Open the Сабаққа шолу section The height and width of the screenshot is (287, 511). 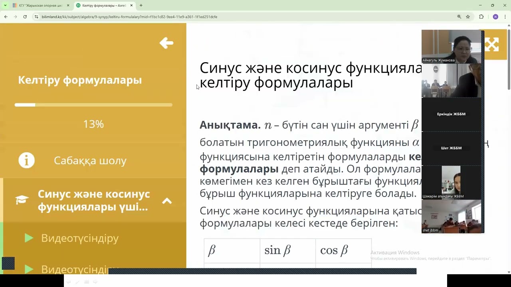(90, 161)
